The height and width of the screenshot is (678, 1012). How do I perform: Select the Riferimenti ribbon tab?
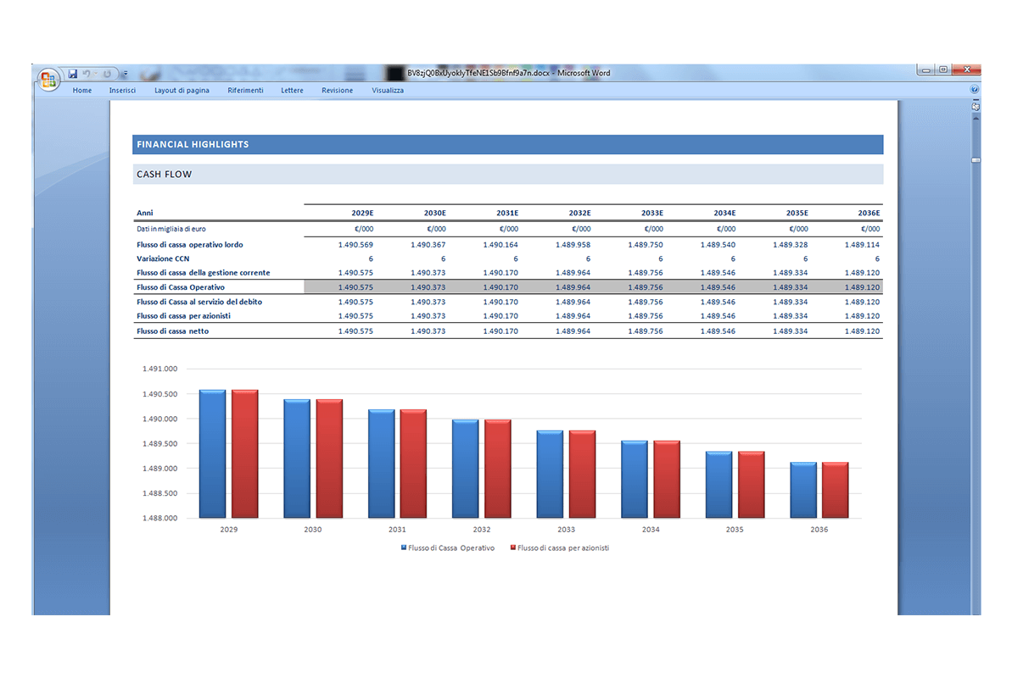[245, 91]
